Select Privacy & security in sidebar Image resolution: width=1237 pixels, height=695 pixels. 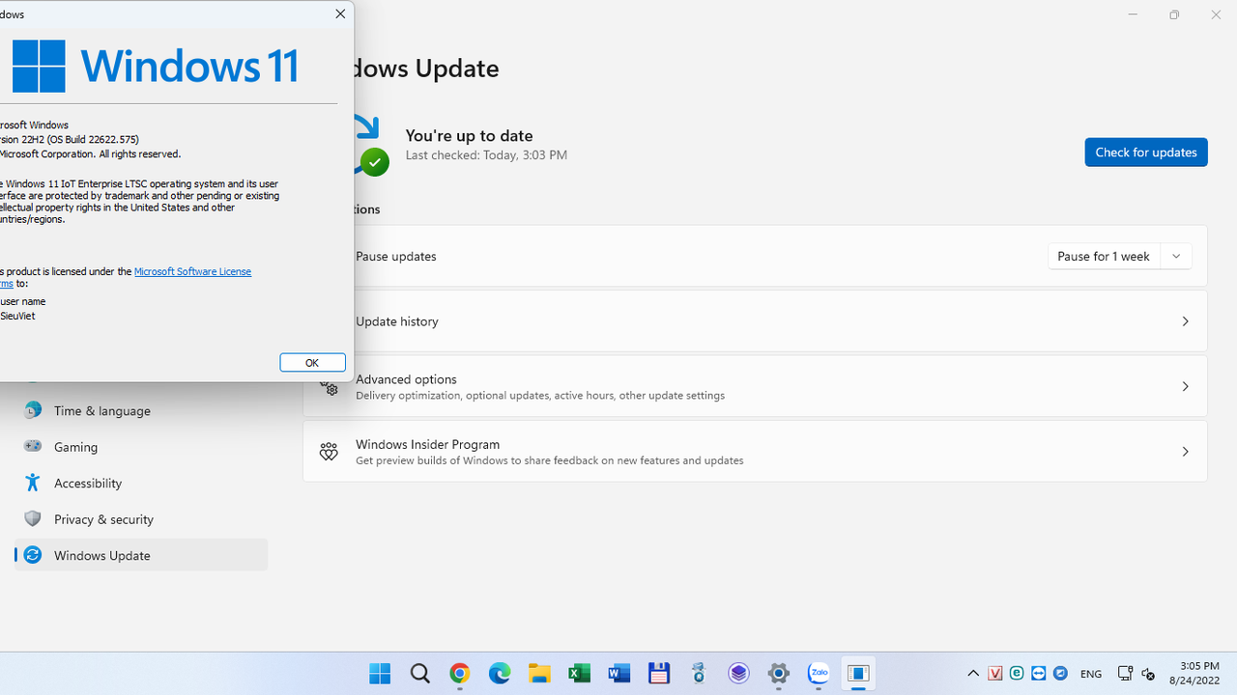[x=141, y=519]
